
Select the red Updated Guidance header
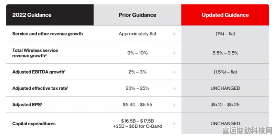225,15
